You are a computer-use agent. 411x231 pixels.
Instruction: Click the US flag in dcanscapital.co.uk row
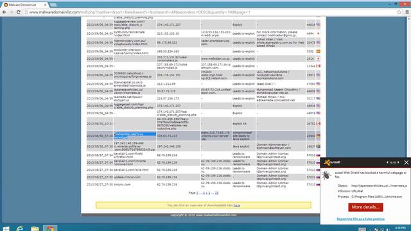click(x=318, y=84)
